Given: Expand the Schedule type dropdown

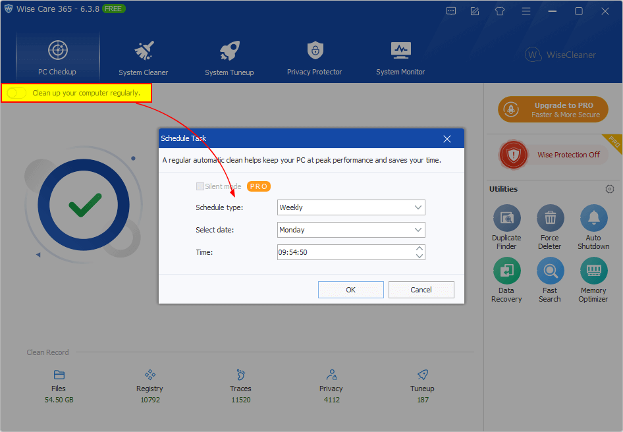Looking at the screenshot, I should pos(351,207).
